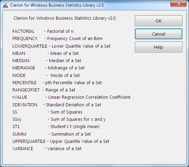The height and width of the screenshot is (167, 189).
Task: Click the MEDIAN entry text
Action: (47, 60)
